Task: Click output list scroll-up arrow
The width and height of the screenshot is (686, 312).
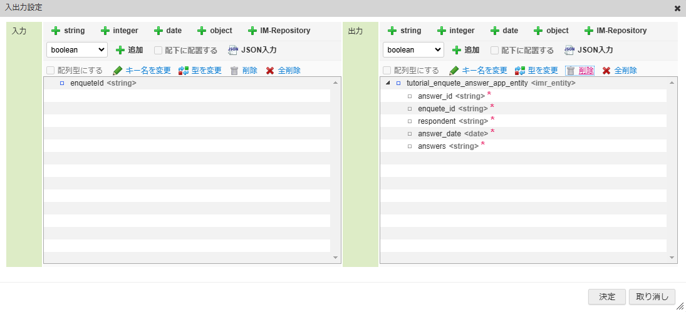Action: 672,83
